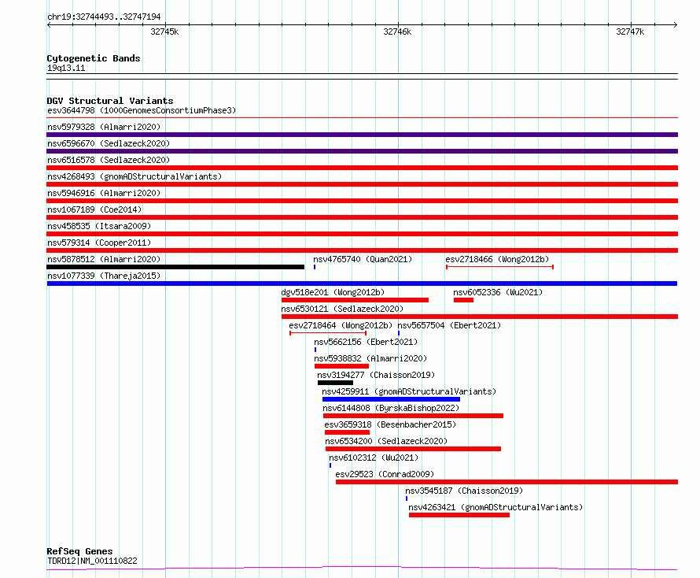Screen dimensions: 700x578
Task: Select the nsv5657504 (Ebert2021) variant label
Action: 449,325
